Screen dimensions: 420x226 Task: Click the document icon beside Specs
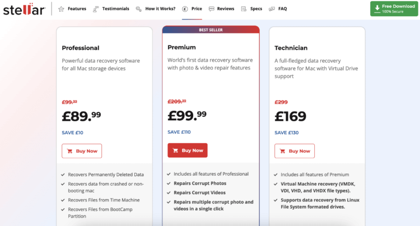click(244, 9)
